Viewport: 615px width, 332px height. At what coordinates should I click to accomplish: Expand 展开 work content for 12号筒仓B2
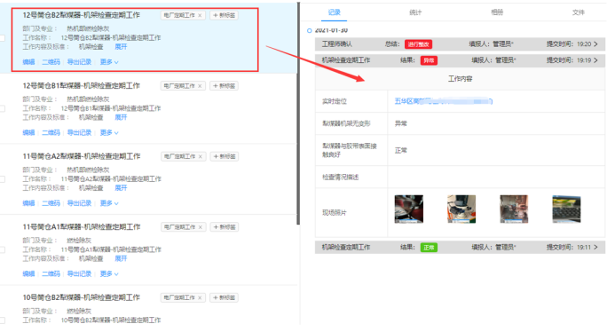121,47
